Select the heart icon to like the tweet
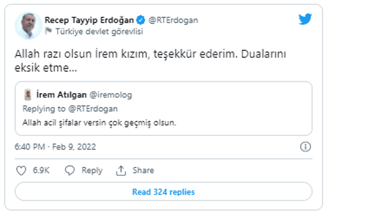 21,170
